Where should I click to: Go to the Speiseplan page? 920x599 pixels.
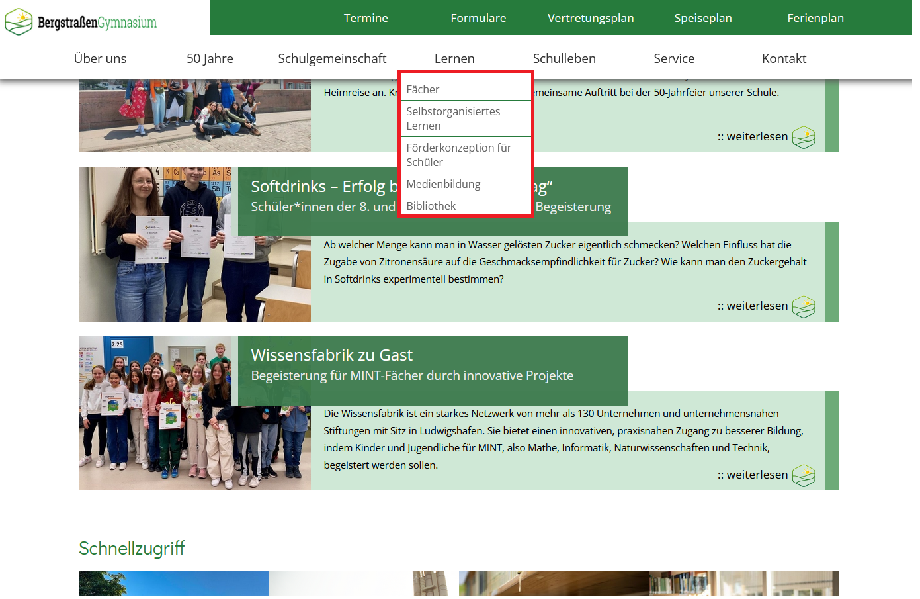[x=702, y=18]
